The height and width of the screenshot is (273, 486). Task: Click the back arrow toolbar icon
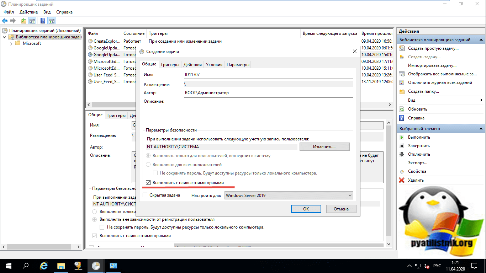point(5,21)
